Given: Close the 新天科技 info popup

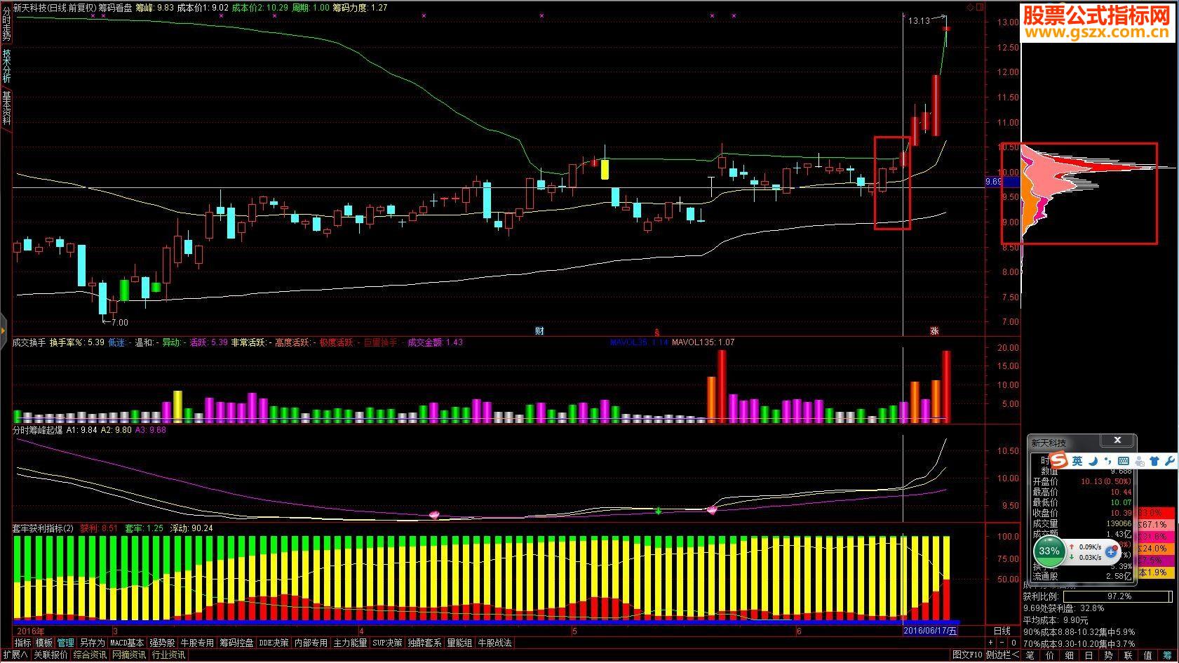Looking at the screenshot, I should (1117, 441).
